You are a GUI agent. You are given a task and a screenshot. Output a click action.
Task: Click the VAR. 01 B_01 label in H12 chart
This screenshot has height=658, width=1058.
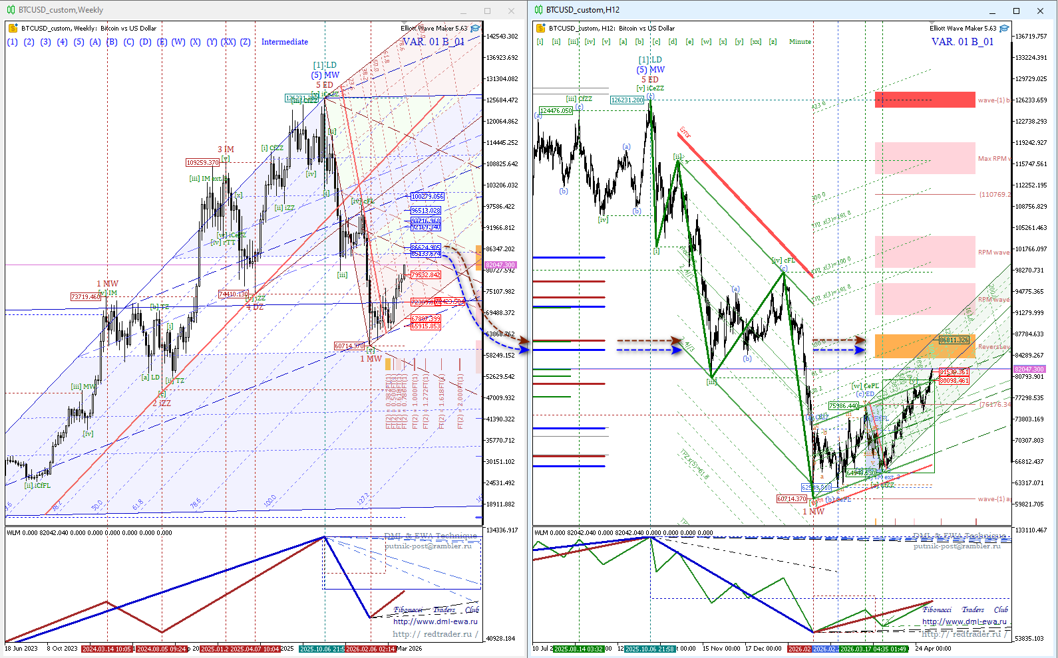(962, 41)
